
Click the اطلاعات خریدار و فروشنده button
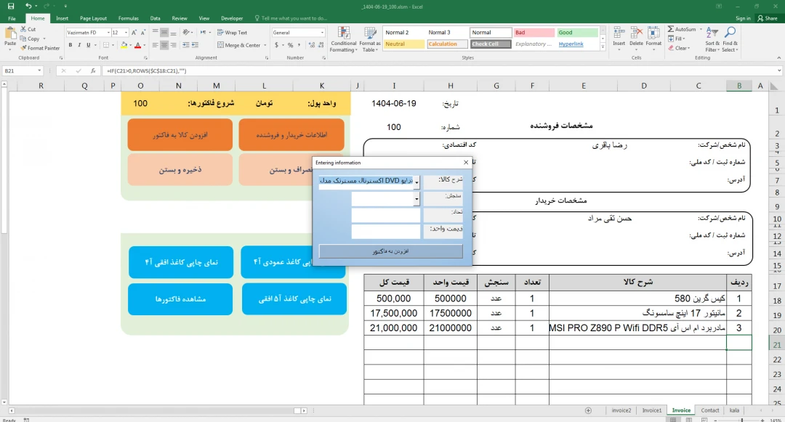tap(291, 134)
